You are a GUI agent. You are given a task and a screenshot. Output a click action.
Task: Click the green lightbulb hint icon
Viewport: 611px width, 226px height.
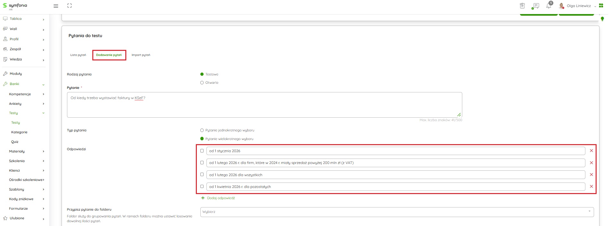coord(602,19)
